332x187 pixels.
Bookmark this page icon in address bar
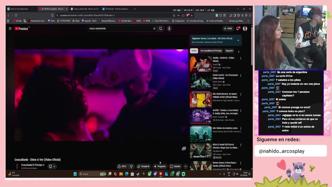[52, 15]
